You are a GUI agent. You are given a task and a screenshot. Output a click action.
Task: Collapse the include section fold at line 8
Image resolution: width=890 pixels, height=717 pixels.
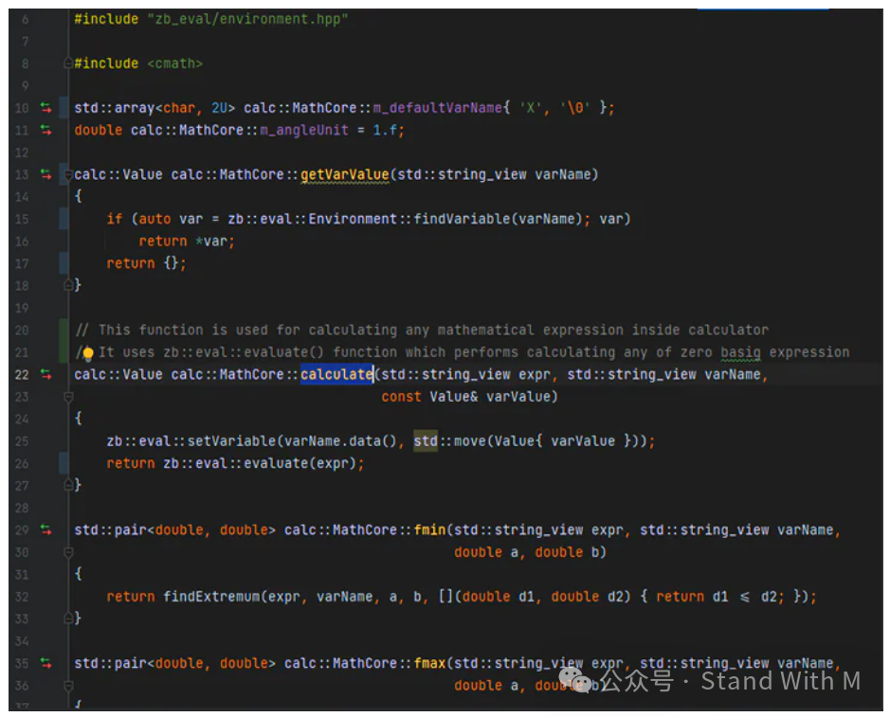(x=66, y=63)
